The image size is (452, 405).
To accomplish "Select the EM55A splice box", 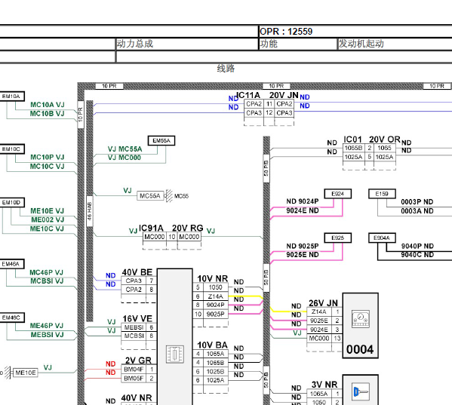I will 161,140.
